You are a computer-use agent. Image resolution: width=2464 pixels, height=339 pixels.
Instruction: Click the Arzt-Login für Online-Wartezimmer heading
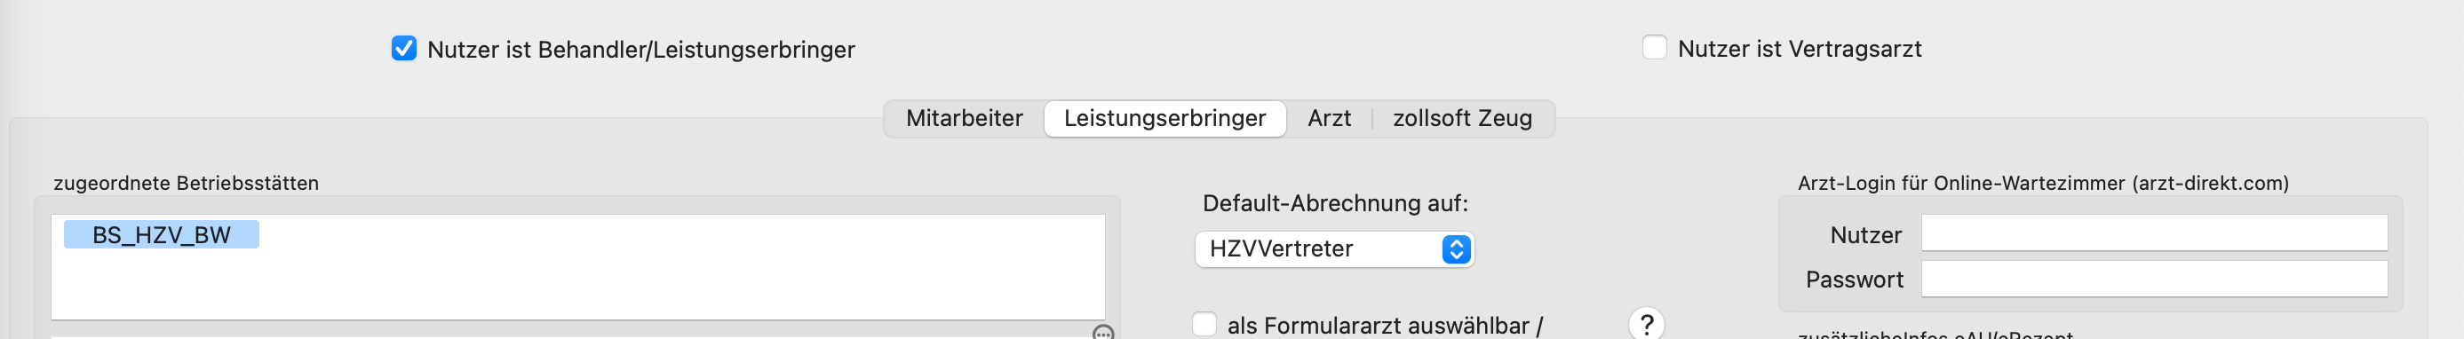[2043, 184]
